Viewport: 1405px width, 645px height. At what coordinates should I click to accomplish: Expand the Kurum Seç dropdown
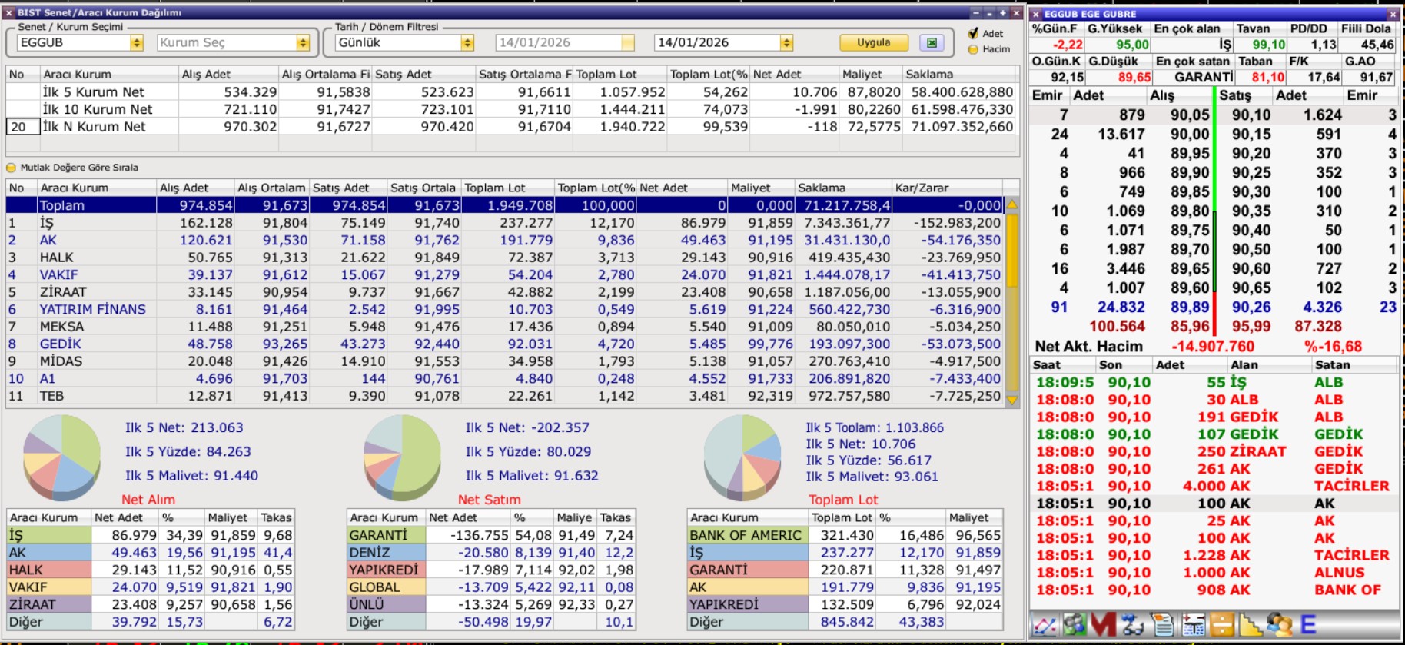pyautogui.click(x=303, y=43)
